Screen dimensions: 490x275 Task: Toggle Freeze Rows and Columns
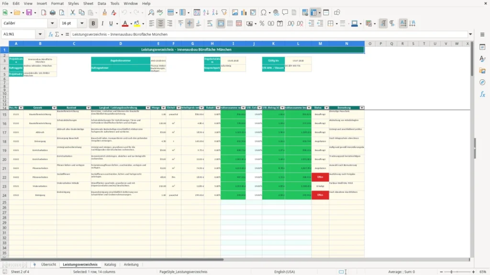313,12
